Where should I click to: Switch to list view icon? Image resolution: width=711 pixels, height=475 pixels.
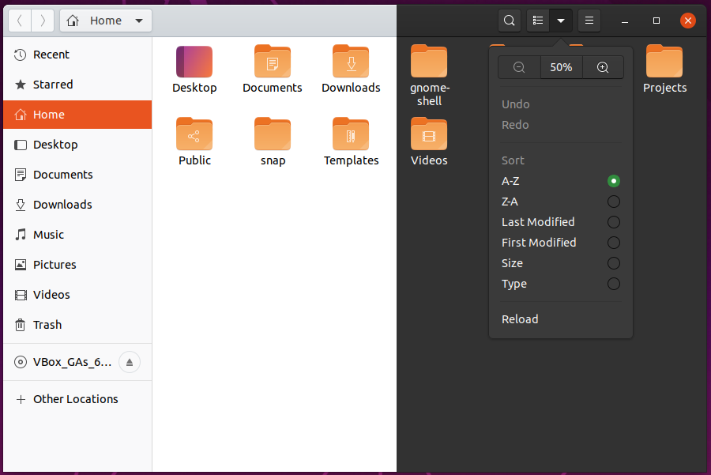[538, 21]
